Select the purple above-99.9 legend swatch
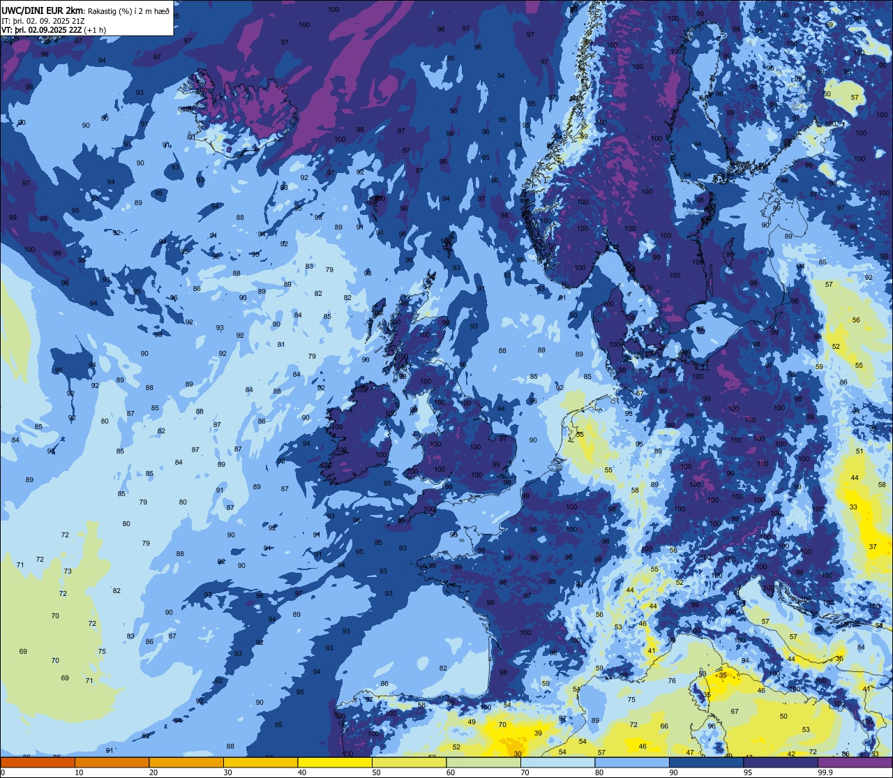Image resolution: width=893 pixels, height=778 pixels. [x=855, y=762]
